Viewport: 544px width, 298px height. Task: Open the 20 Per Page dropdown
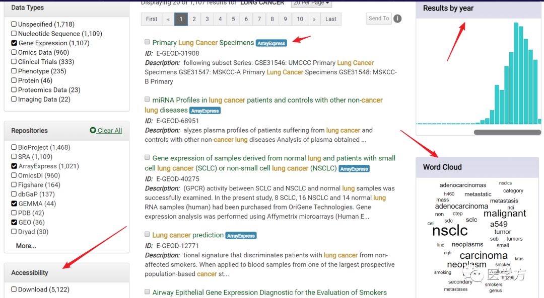click(311, 3)
